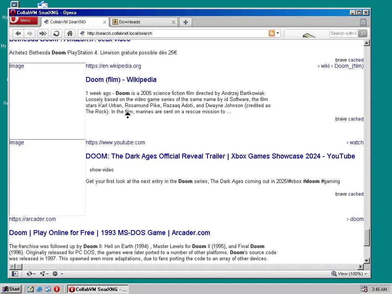Launch Opera from the Quick Launch bar

57,289
